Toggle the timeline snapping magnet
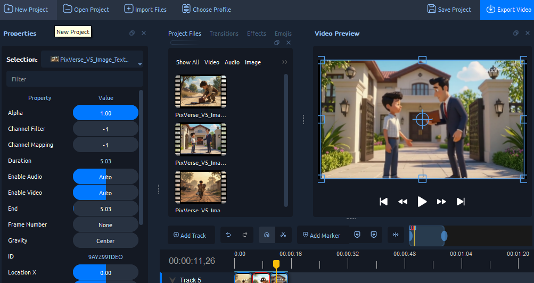Image resolution: width=534 pixels, height=283 pixels. (x=267, y=235)
